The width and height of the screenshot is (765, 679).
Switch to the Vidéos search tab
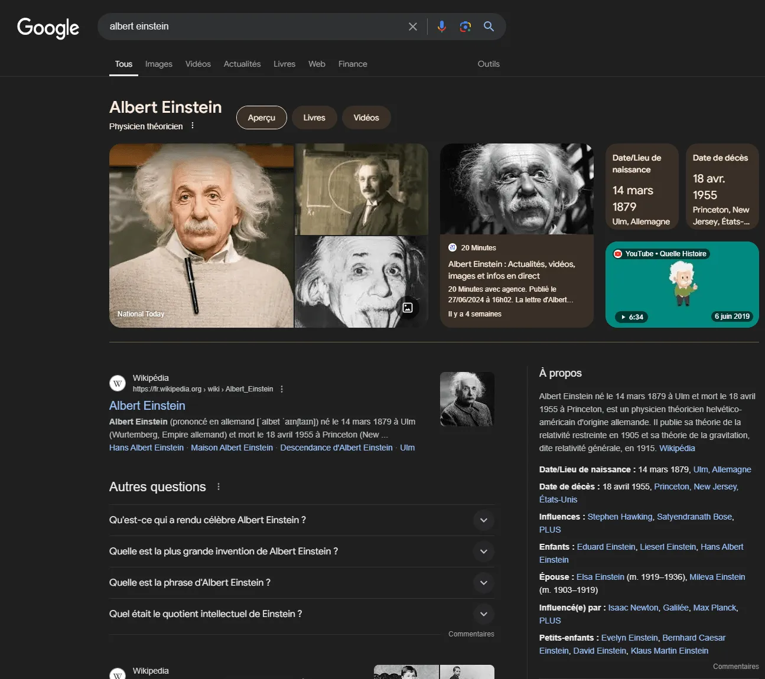click(x=198, y=64)
